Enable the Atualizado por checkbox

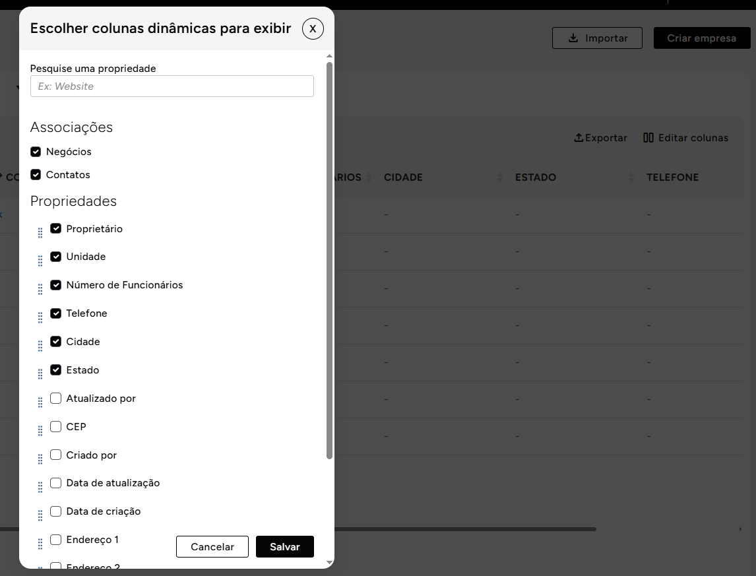click(x=56, y=399)
